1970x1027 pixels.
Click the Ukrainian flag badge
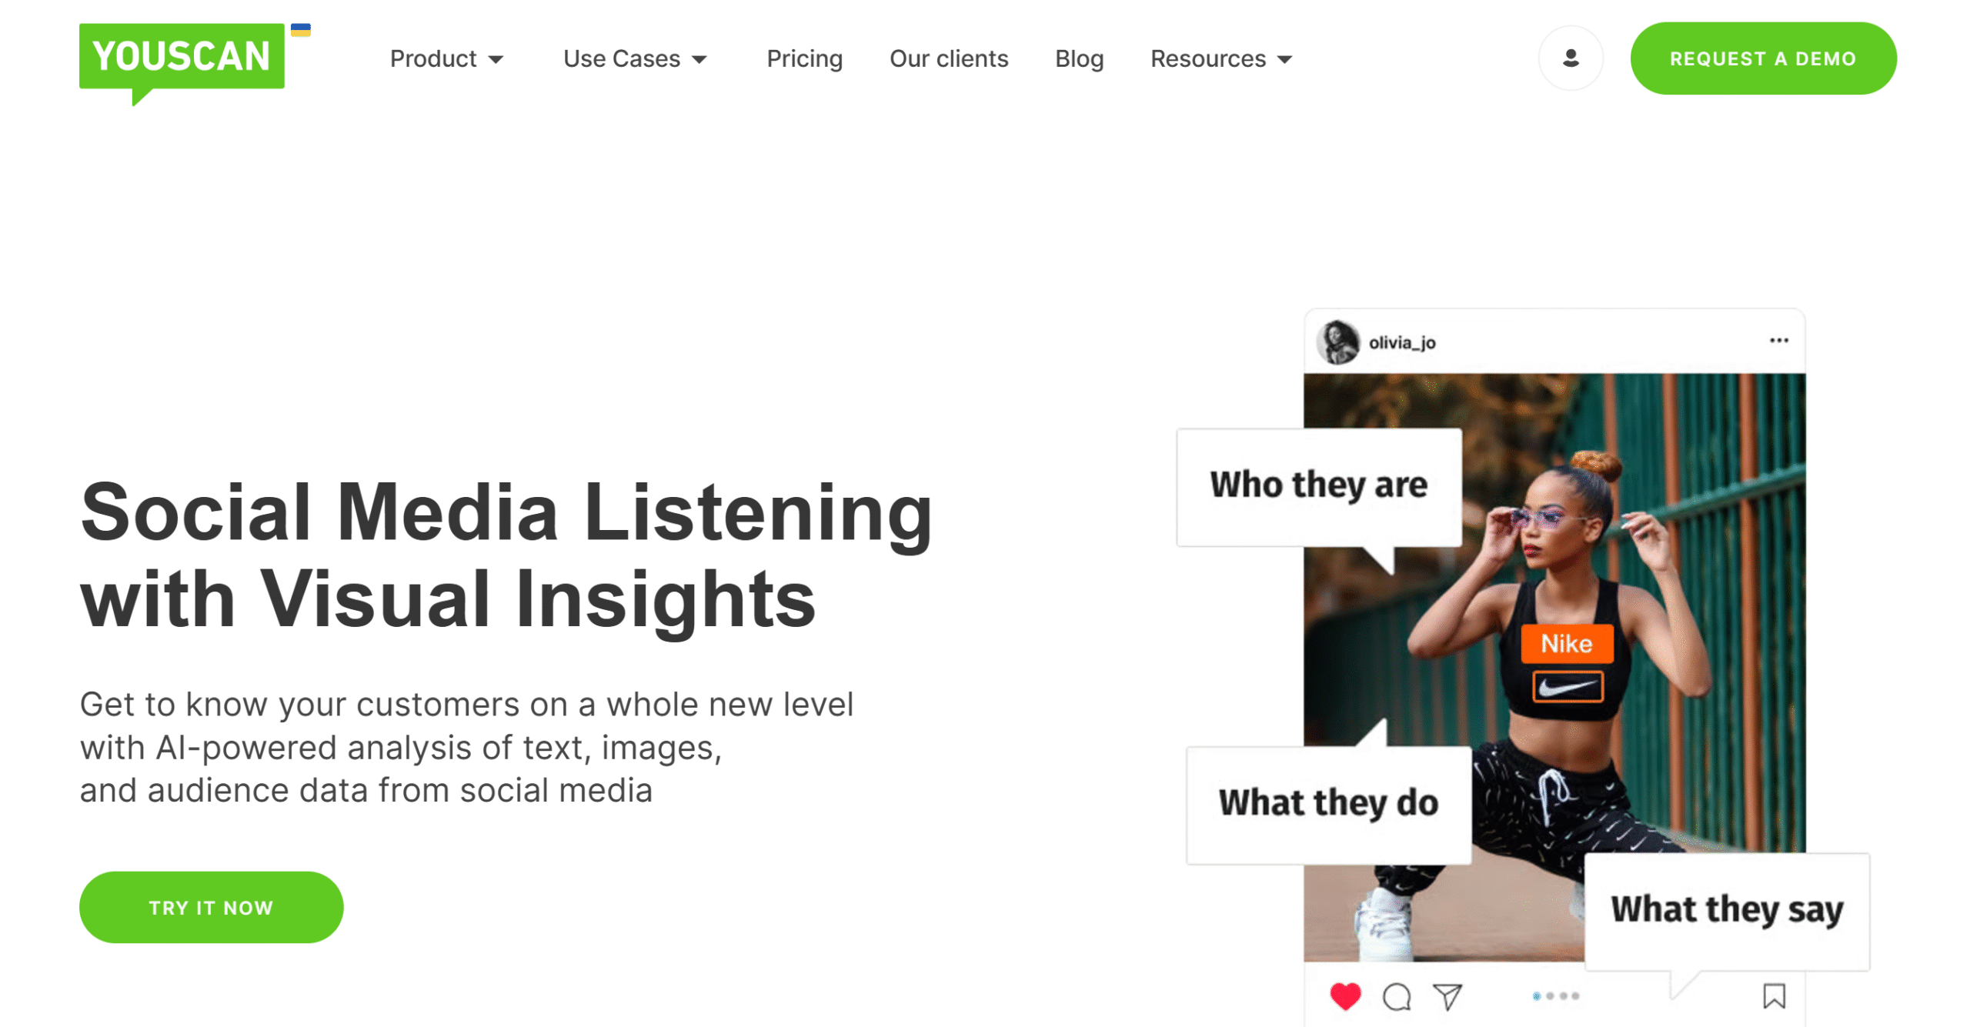tap(300, 30)
